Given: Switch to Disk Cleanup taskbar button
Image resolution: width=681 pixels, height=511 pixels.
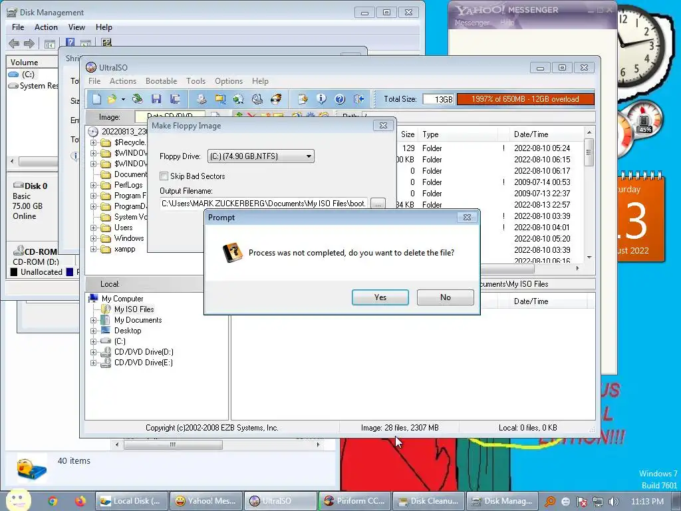Looking at the screenshot, I should click(429, 501).
